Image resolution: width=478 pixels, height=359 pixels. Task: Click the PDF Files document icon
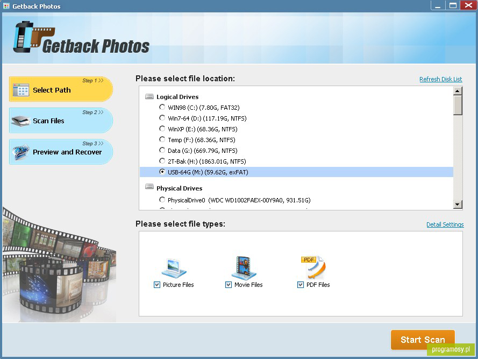pyautogui.click(x=313, y=268)
